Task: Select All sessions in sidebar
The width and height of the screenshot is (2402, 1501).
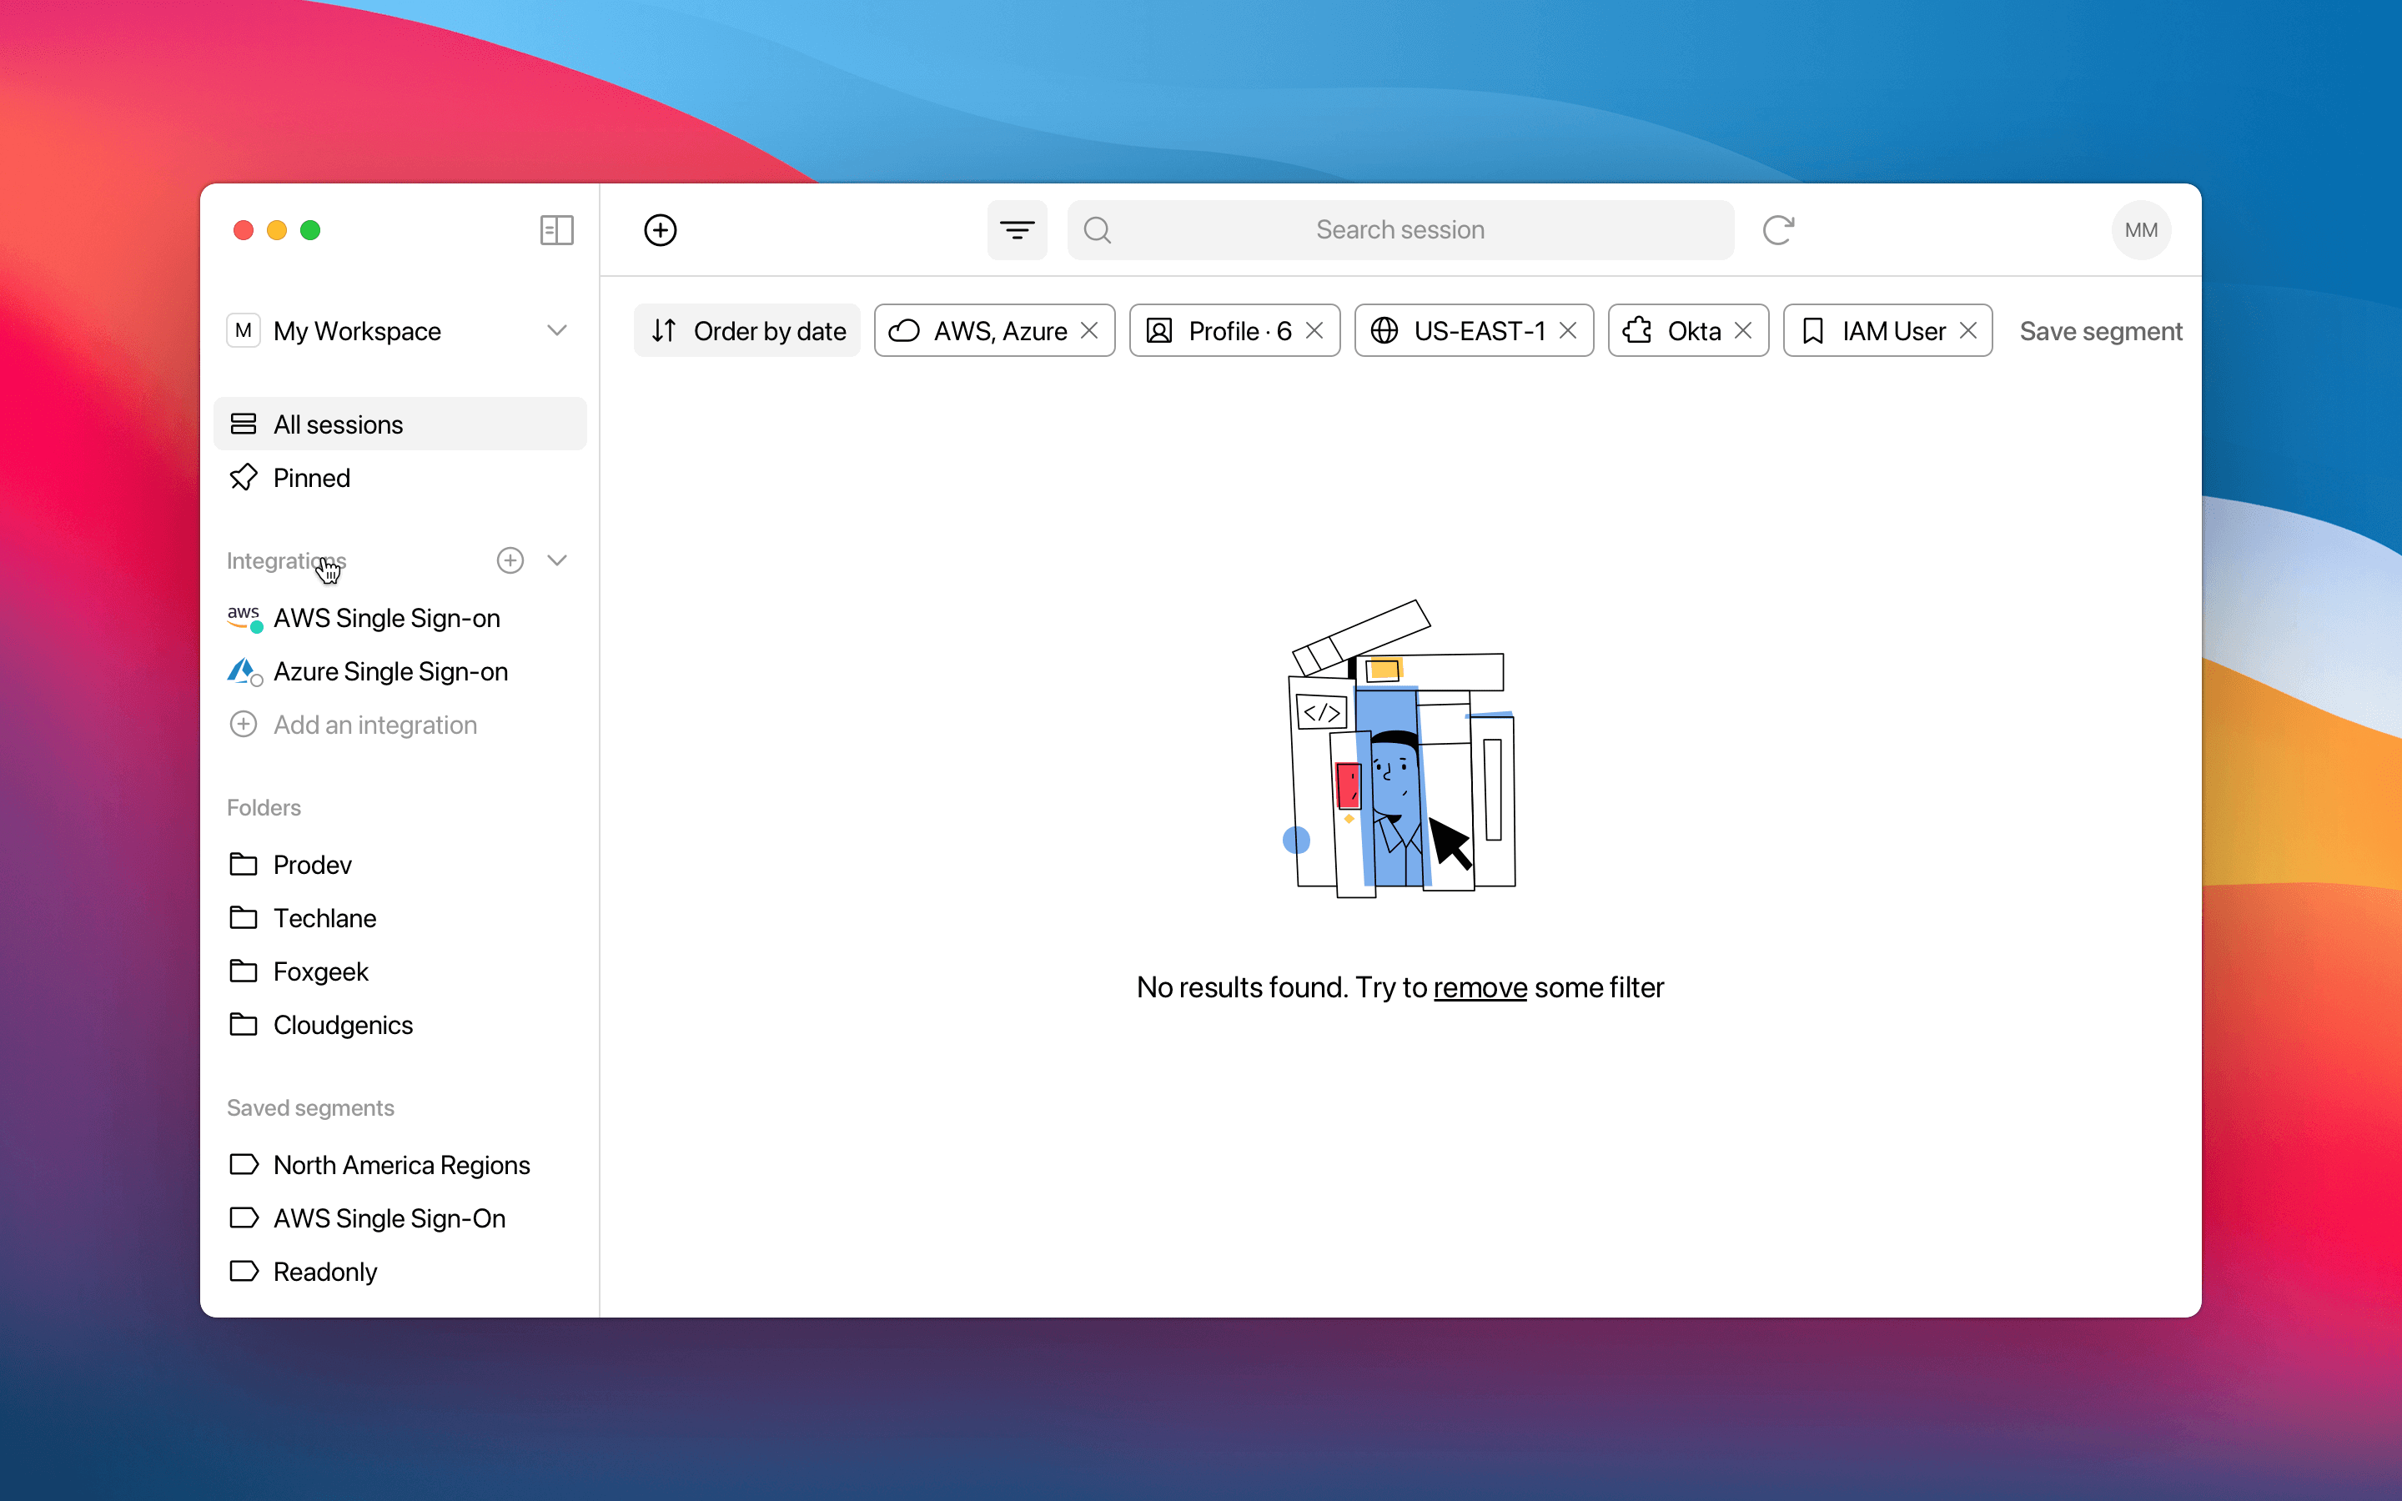Action: pos(400,424)
